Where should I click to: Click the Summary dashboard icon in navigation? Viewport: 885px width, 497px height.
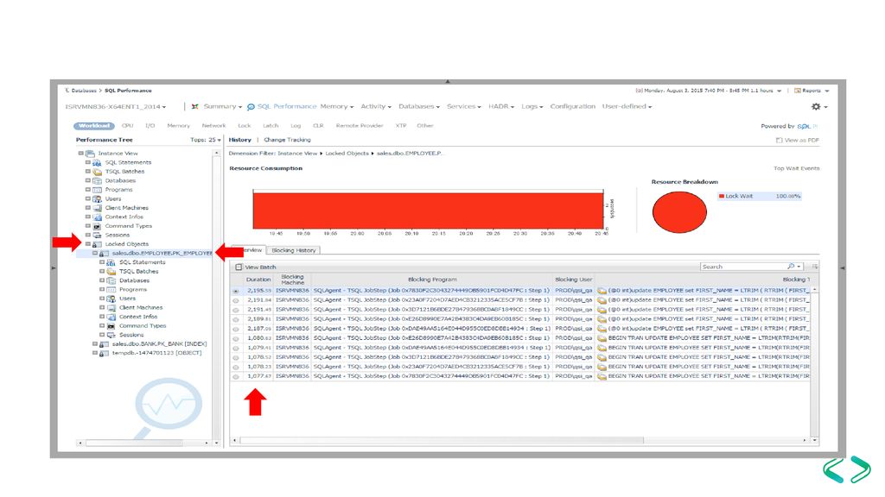point(194,106)
